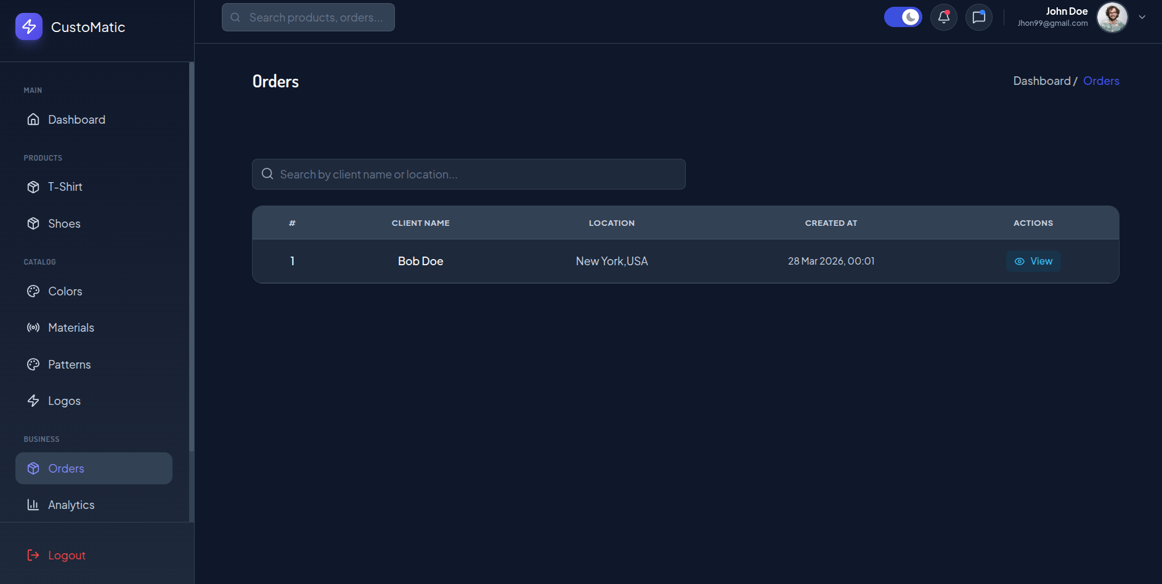Open the notifications bell icon
Image resolution: width=1162 pixels, height=584 pixels.
[x=944, y=17]
